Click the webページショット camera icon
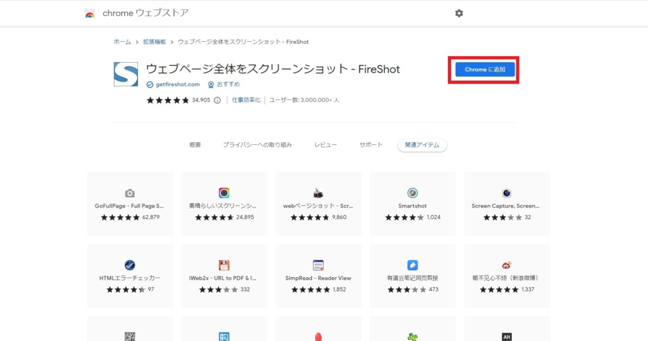Screen dimensions: 648x341 coord(318,193)
